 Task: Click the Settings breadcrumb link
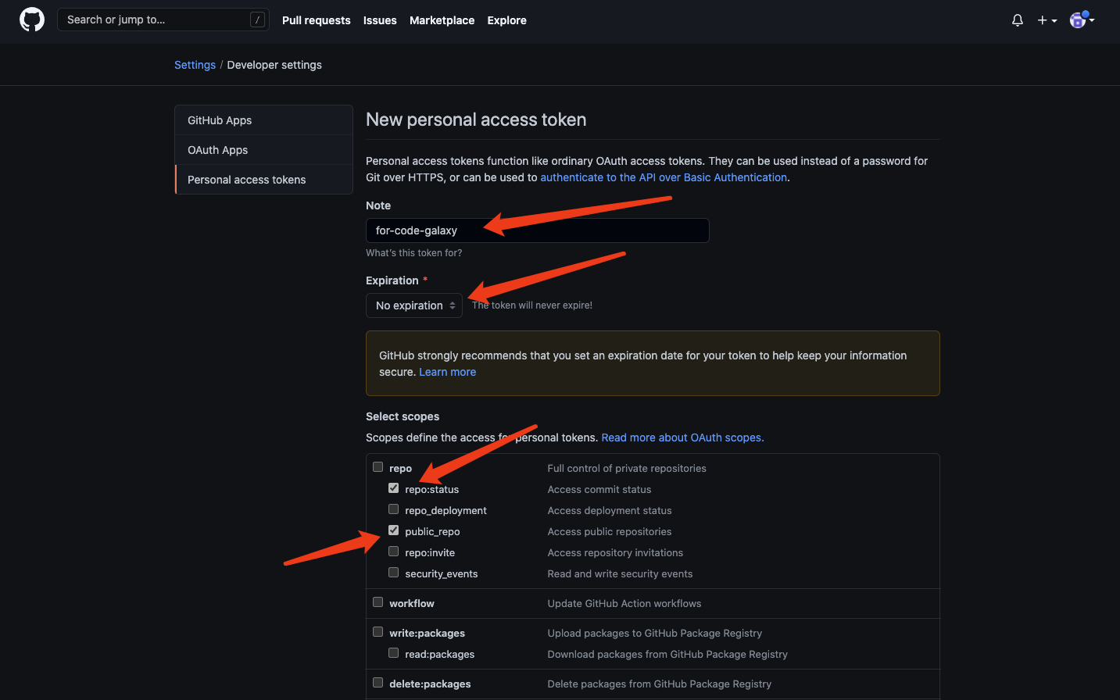click(x=195, y=65)
